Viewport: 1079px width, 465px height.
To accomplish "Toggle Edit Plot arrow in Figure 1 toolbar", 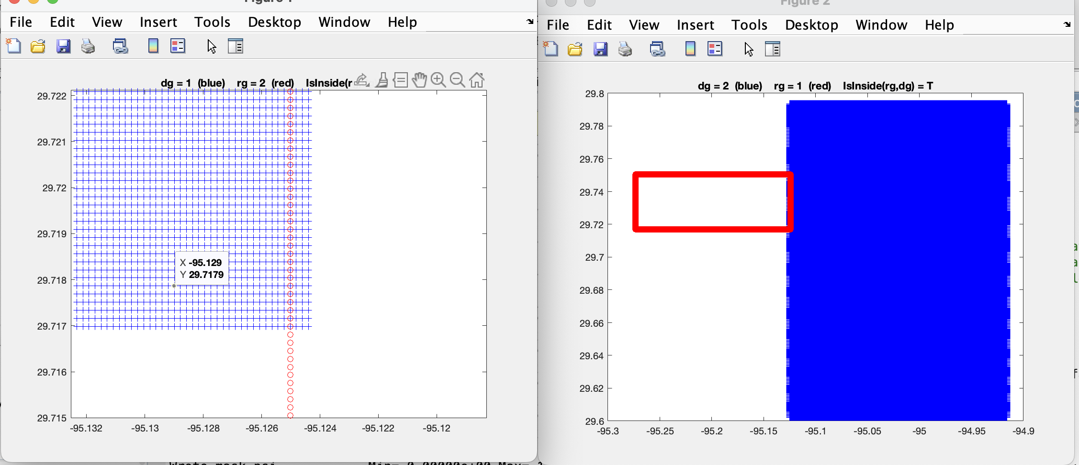I will tap(212, 46).
